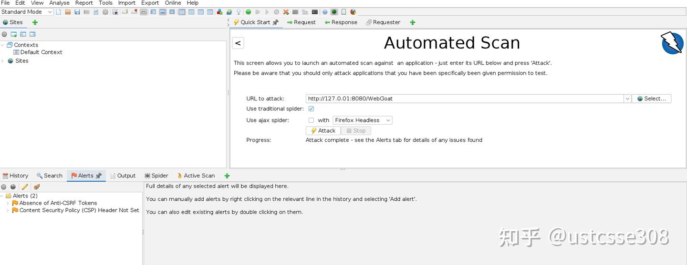Click the pencil edit alert icon
The height and width of the screenshot is (265, 687).
pyautogui.click(x=25, y=187)
